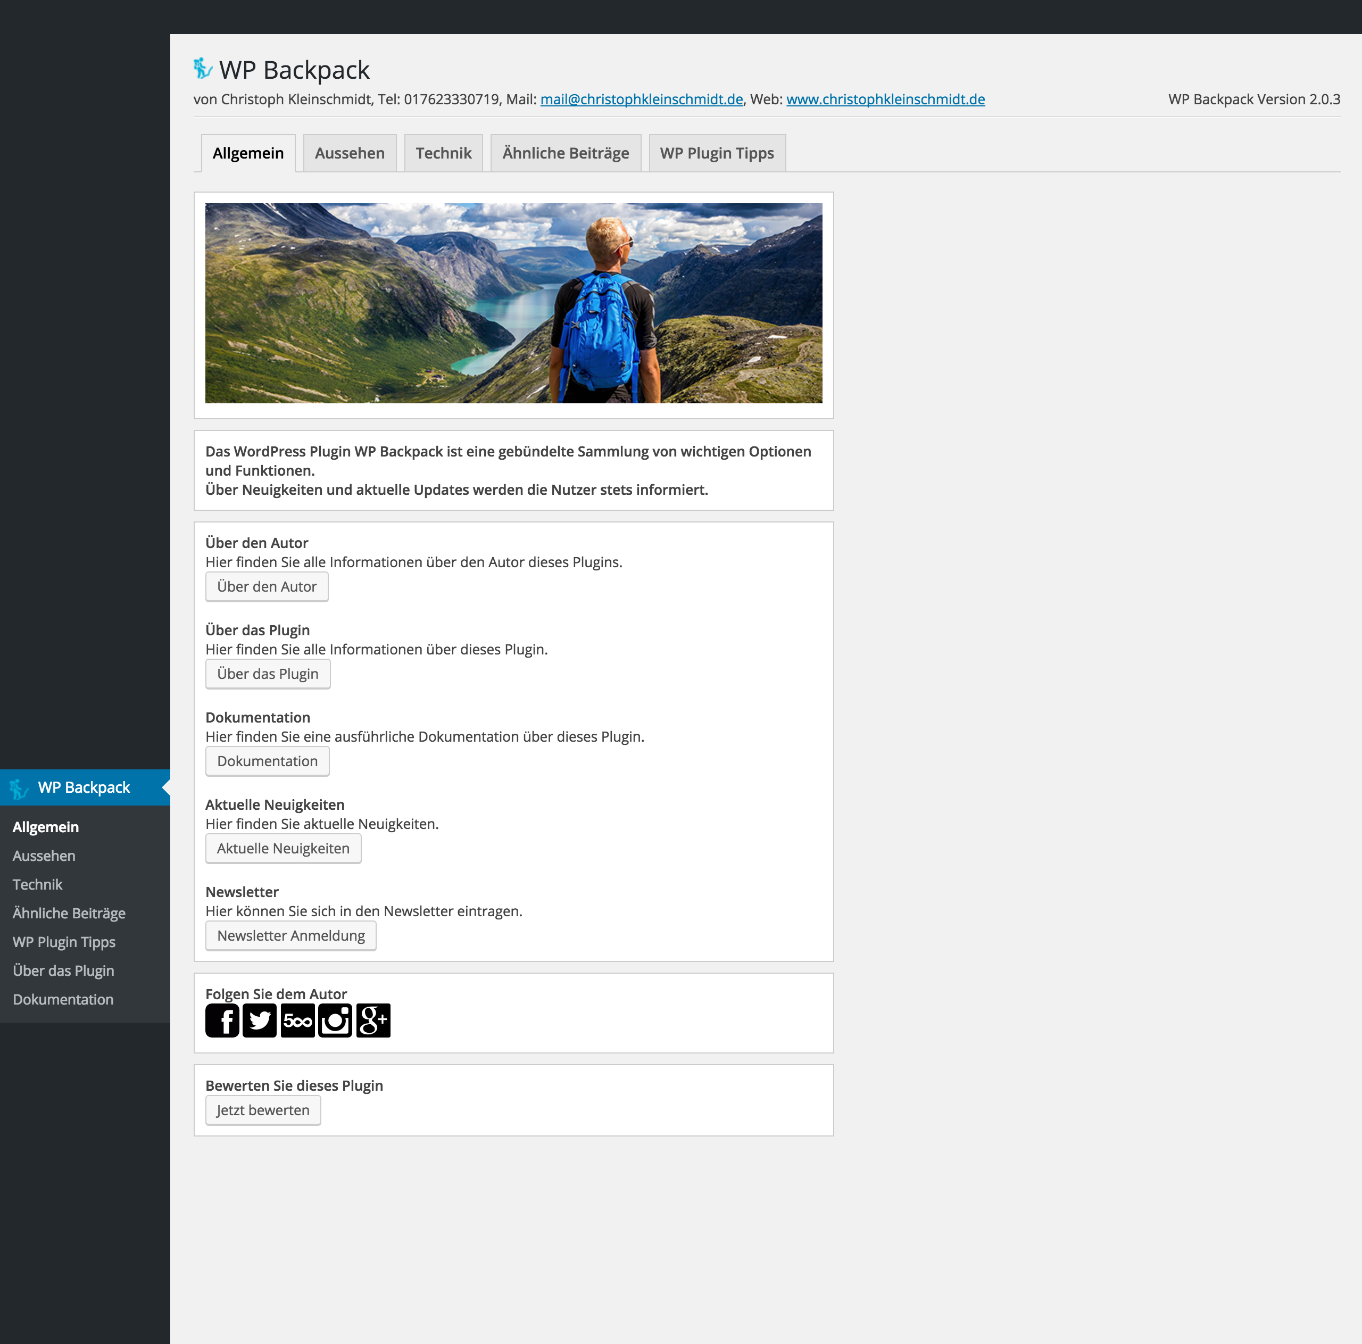Click the Über das Plugin button
Viewport: 1362px width, 1344px height.
268,674
